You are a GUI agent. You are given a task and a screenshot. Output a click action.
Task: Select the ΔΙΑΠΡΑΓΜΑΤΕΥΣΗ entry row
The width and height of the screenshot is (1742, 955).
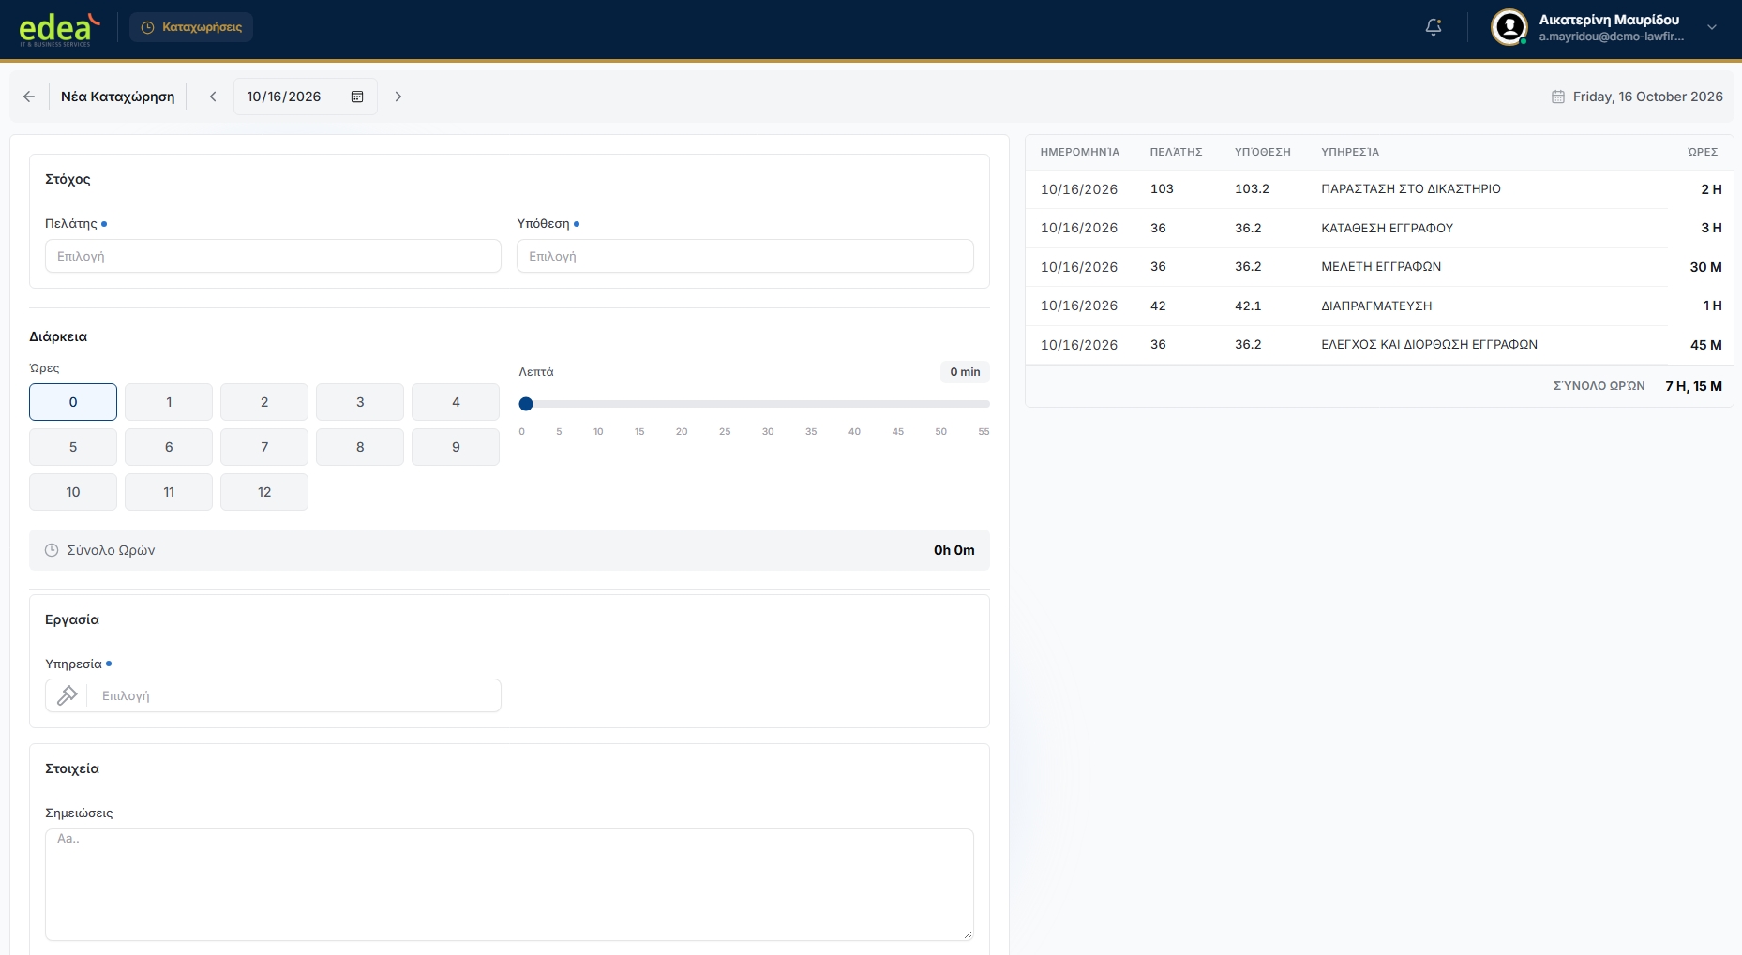(x=1379, y=306)
